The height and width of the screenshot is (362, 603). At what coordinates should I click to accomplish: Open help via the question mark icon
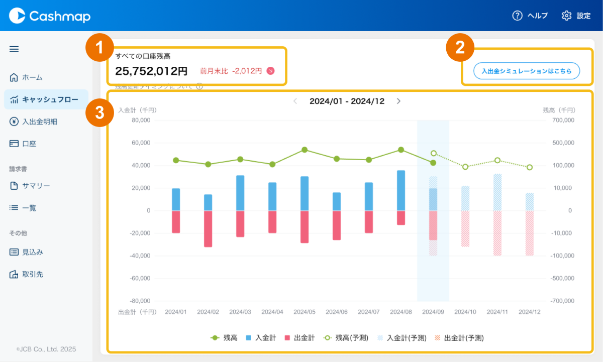[x=517, y=16]
